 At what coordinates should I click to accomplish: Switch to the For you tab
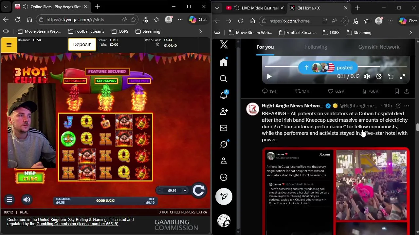(x=265, y=47)
